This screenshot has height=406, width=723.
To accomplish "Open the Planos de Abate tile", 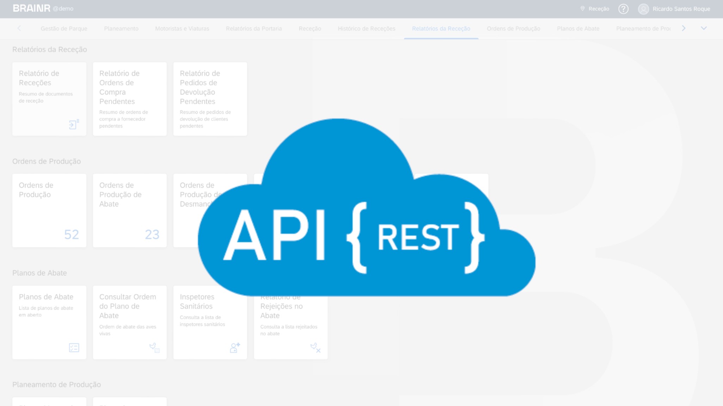I will (49, 322).
